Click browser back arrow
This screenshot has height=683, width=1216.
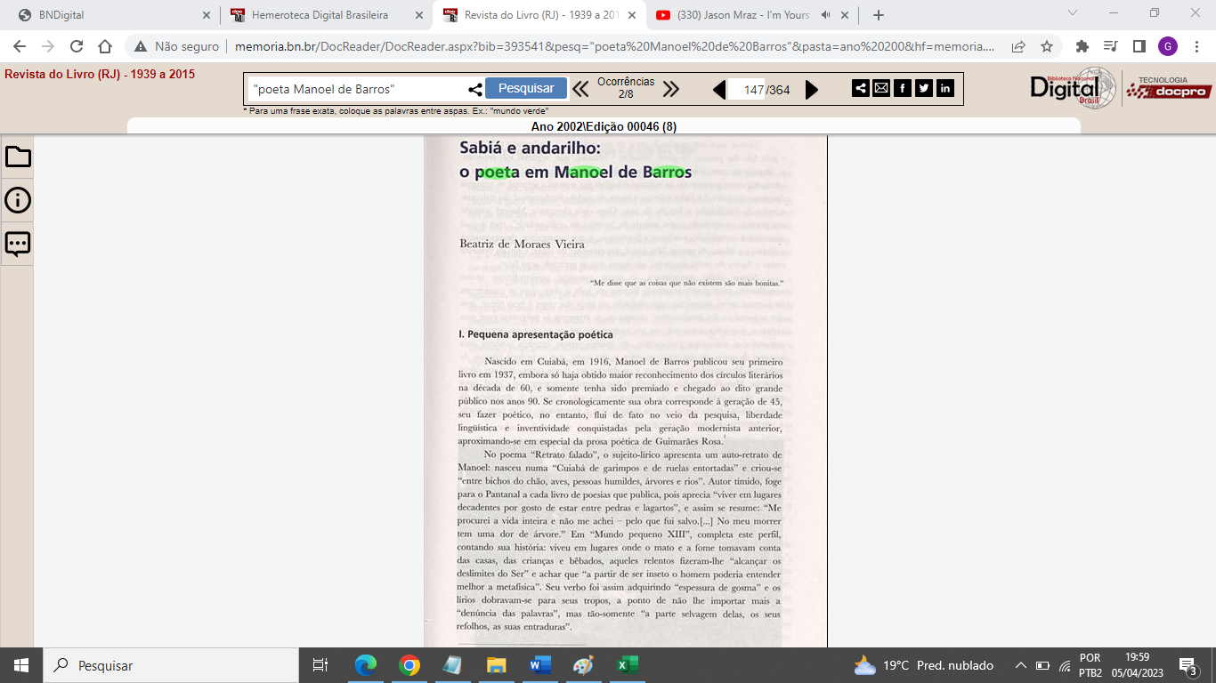tap(20, 46)
